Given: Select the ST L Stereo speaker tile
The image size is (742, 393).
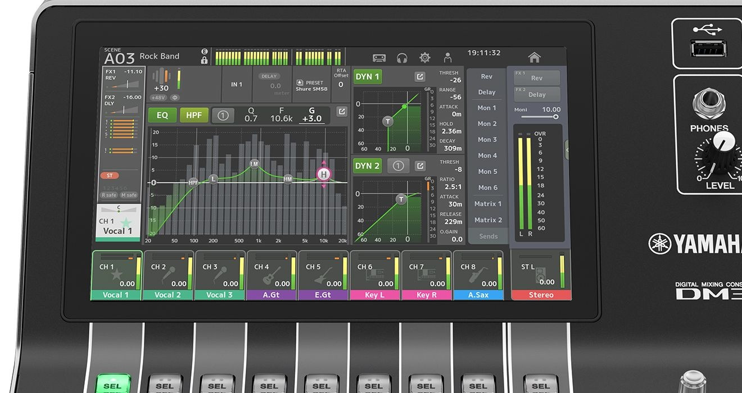Looking at the screenshot, I should point(541,275).
